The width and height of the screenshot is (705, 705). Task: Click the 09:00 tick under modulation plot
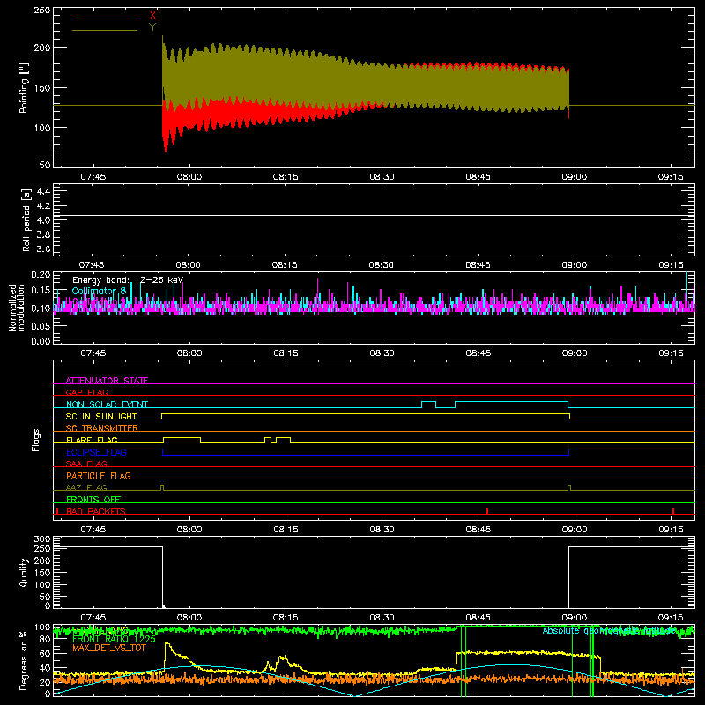click(575, 353)
